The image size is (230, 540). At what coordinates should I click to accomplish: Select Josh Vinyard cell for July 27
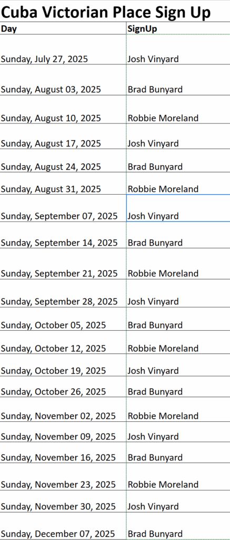pos(178,50)
